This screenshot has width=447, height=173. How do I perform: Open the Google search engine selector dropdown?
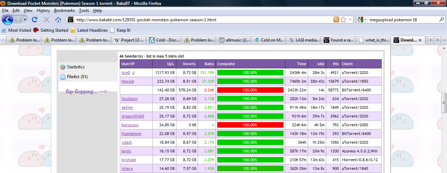366,20
